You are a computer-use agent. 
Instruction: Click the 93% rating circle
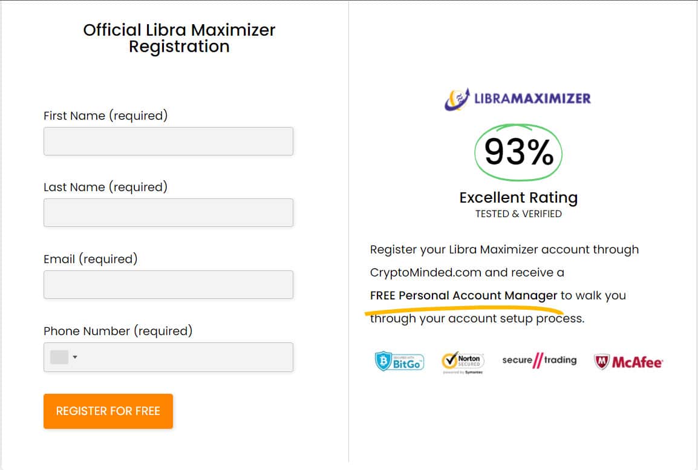(518, 152)
